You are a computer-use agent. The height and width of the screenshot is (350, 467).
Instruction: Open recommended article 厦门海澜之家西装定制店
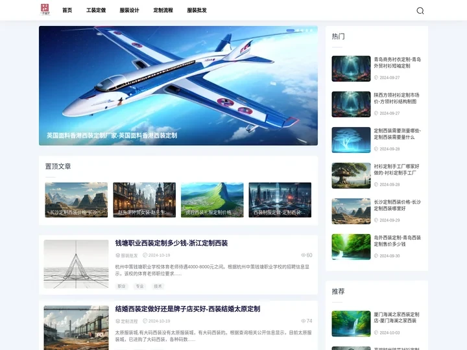coord(396,318)
